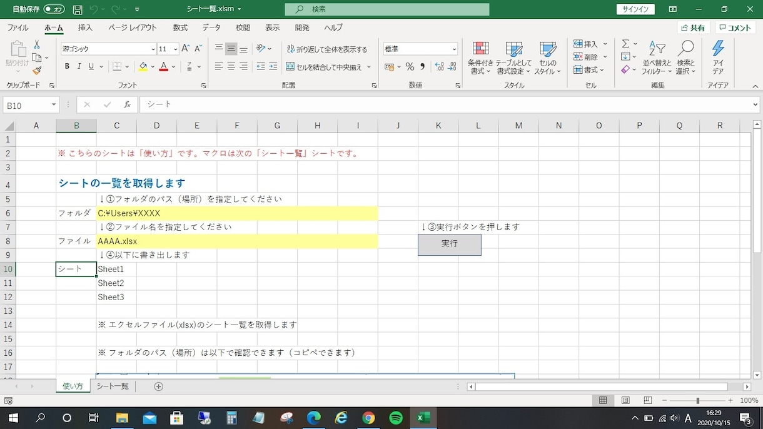Click the decrease font size icon
763x429 pixels.
pos(198,49)
